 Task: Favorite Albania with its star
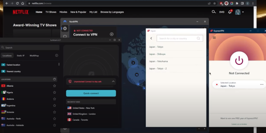tap(55, 86)
